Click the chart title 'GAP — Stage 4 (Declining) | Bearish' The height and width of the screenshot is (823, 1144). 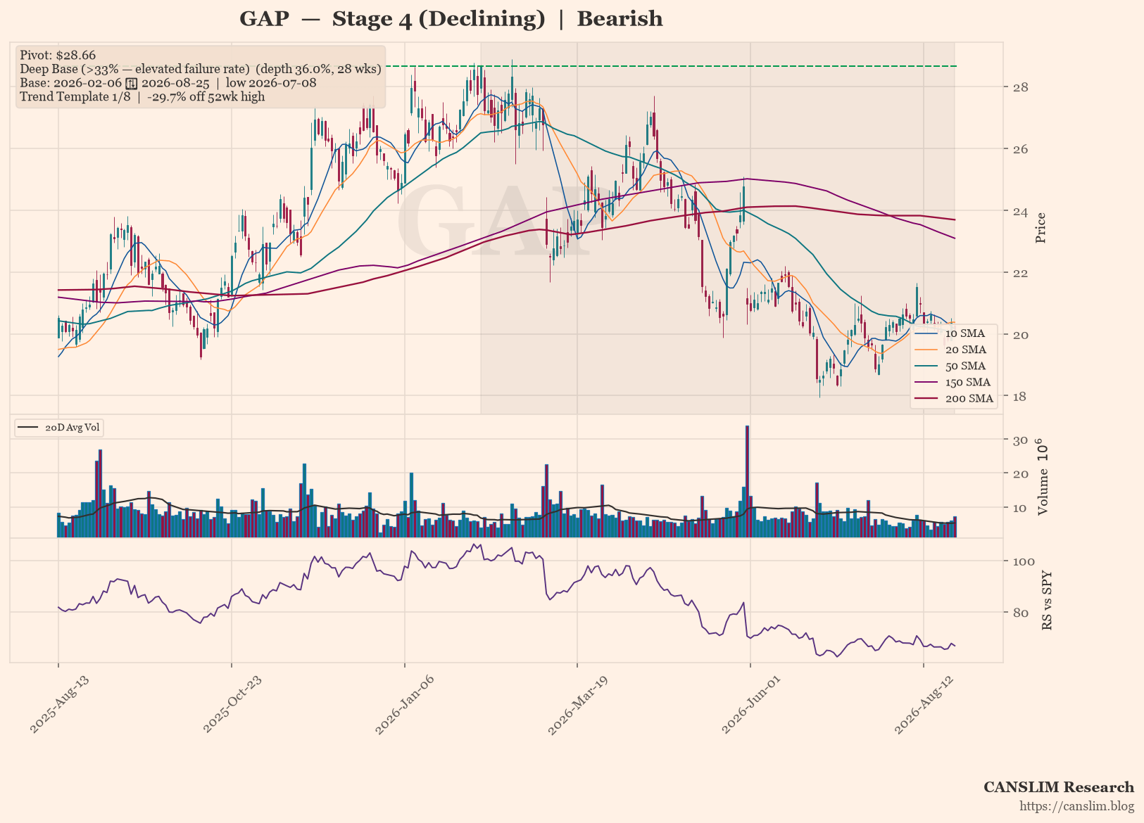451,19
